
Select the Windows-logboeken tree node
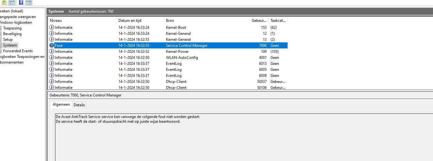16,22
